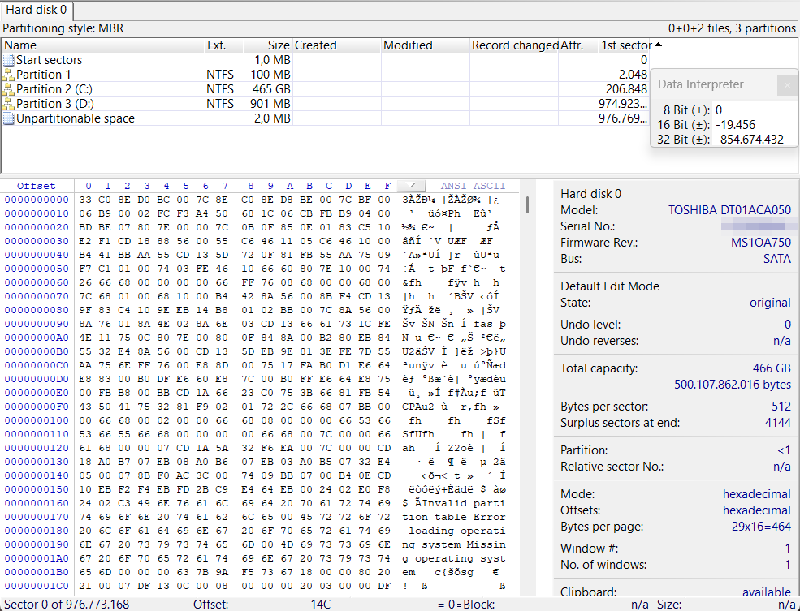Click the 901 MB size cell

point(270,104)
